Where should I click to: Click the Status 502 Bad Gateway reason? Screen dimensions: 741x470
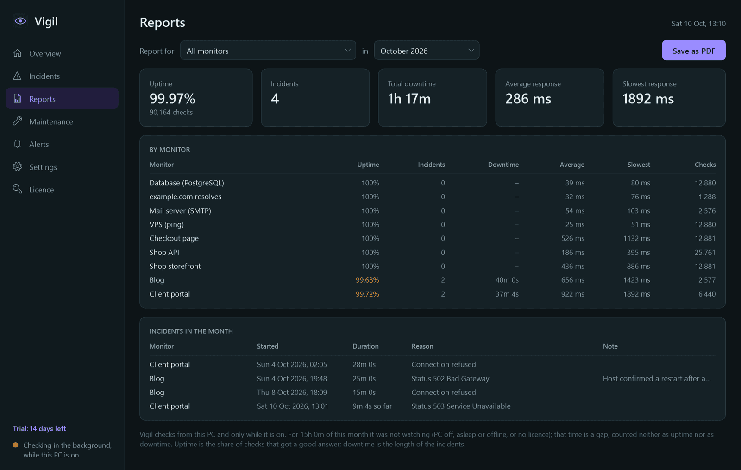point(450,379)
